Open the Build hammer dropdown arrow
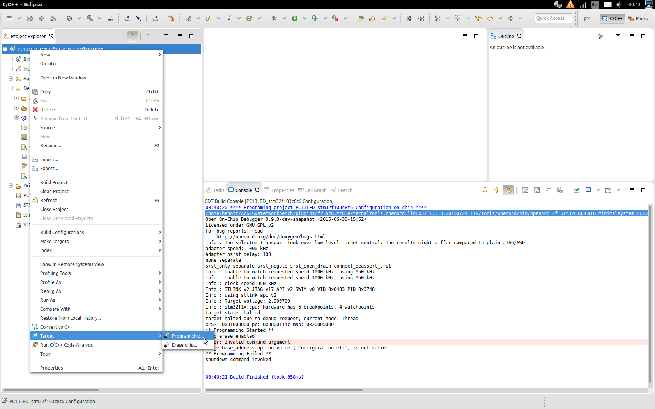Screen dimensions: 655x409 (99, 18)
